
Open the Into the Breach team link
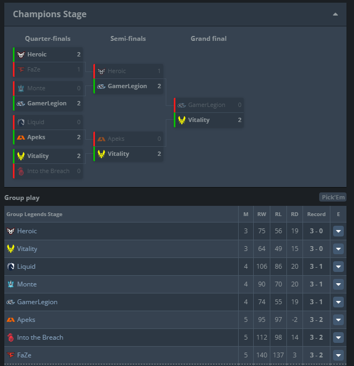tap(40, 338)
